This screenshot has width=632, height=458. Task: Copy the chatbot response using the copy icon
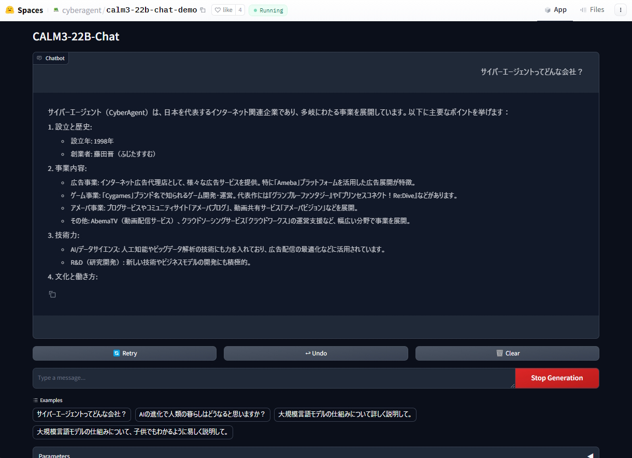tap(52, 294)
